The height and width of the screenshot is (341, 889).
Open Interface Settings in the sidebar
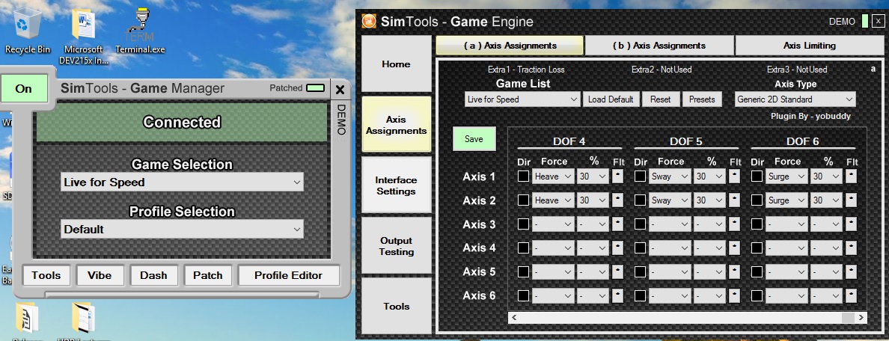[397, 185]
